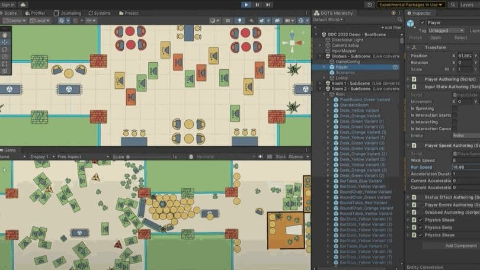Select the Hand tool in Scene view
The image size is (480, 270).
pyautogui.click(x=5, y=35)
